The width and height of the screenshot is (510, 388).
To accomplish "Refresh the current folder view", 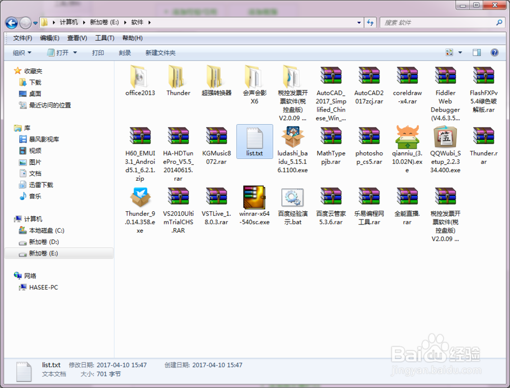I will pos(370,22).
